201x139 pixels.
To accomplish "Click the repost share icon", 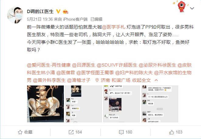I will [71, 132].
